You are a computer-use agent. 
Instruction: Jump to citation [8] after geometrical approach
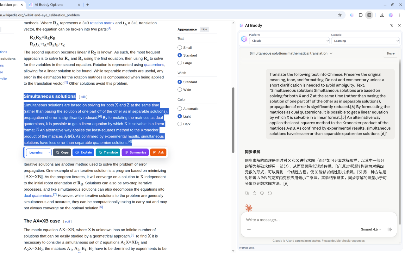click(133, 235)
